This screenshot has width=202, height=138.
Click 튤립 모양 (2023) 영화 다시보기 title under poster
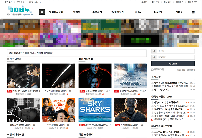point(23,125)
